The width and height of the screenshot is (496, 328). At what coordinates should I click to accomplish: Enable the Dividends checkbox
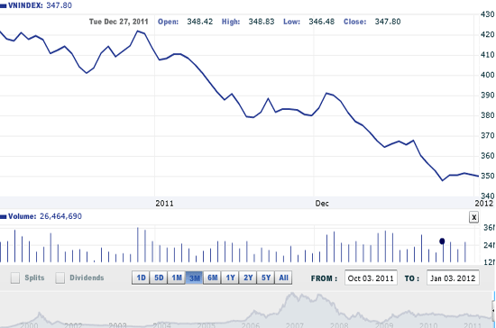tap(60, 278)
